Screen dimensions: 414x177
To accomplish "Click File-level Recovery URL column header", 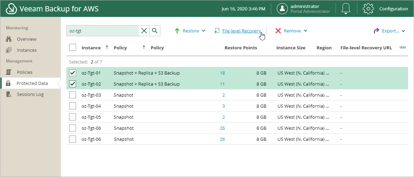I will coord(366,48).
